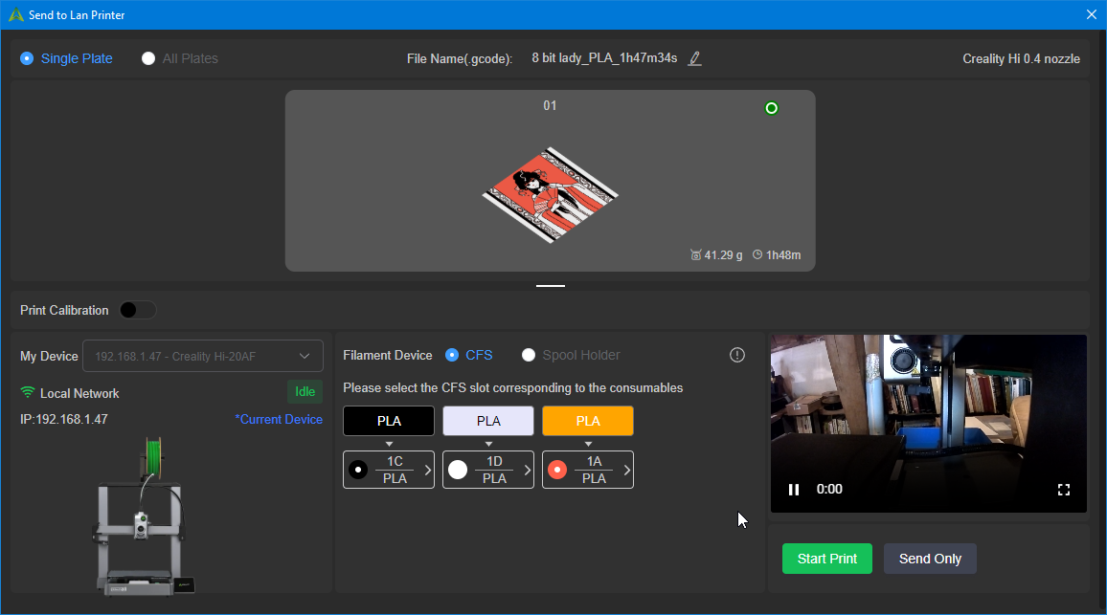The height and width of the screenshot is (615, 1107).
Task: Click the IP:192.168.1.47 text
Action: click(63, 420)
